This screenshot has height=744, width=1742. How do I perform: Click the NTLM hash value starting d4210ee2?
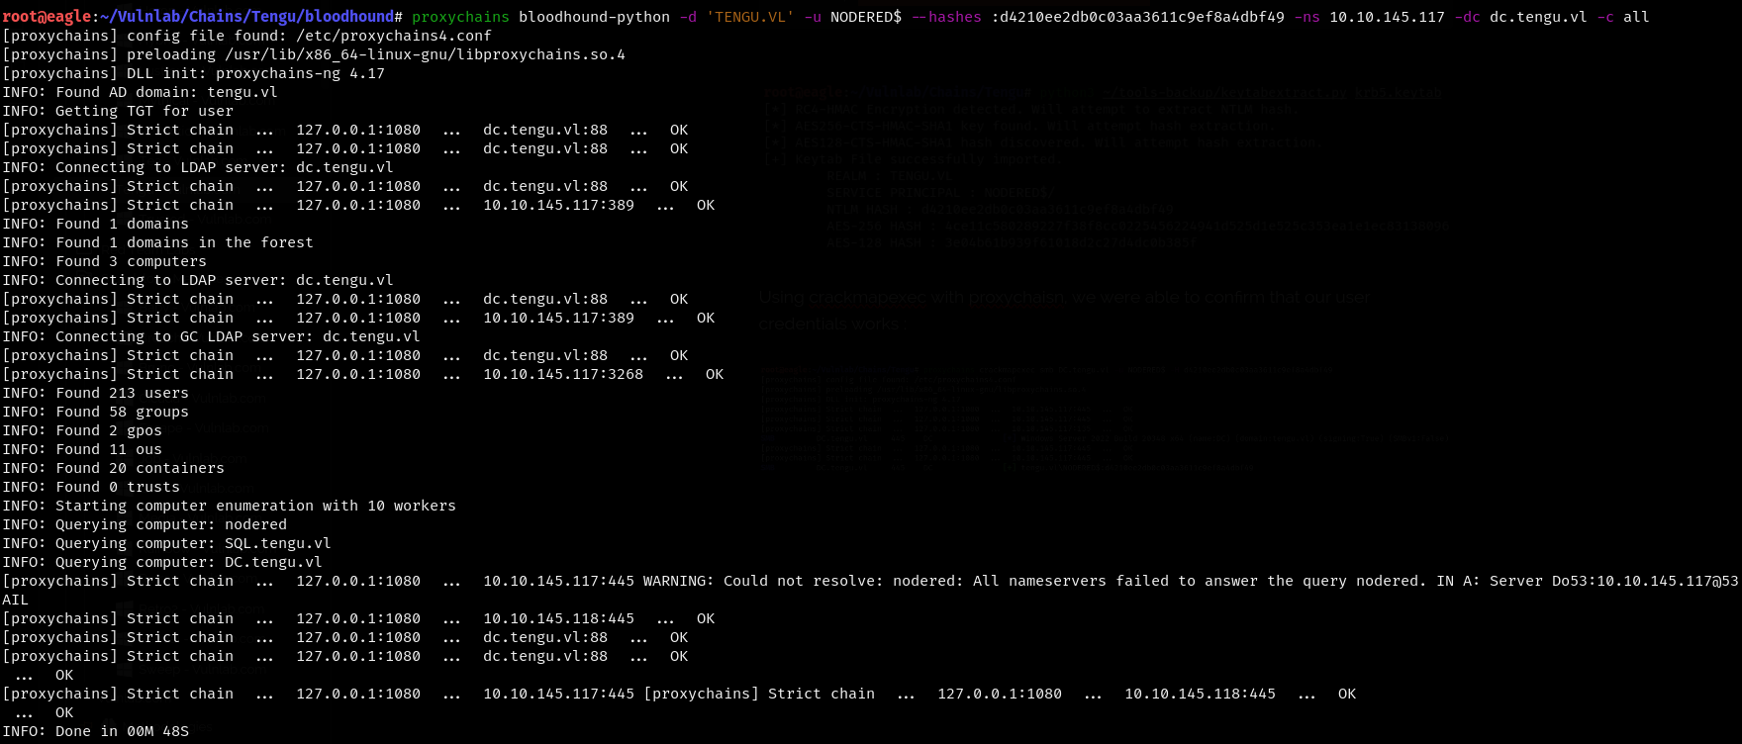tap(1140, 17)
